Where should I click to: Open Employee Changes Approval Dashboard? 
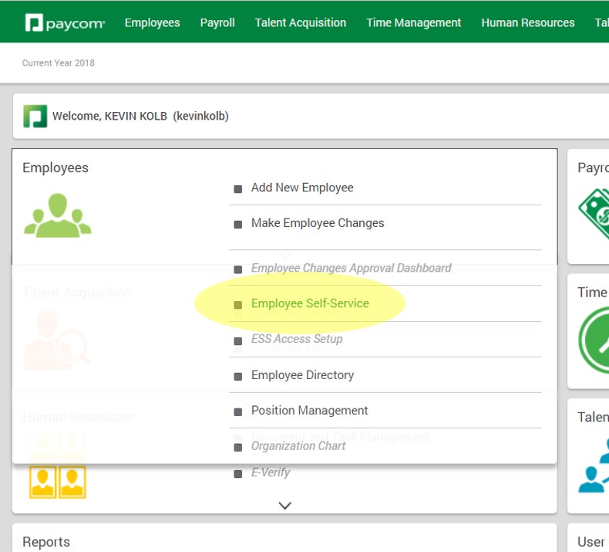click(351, 268)
